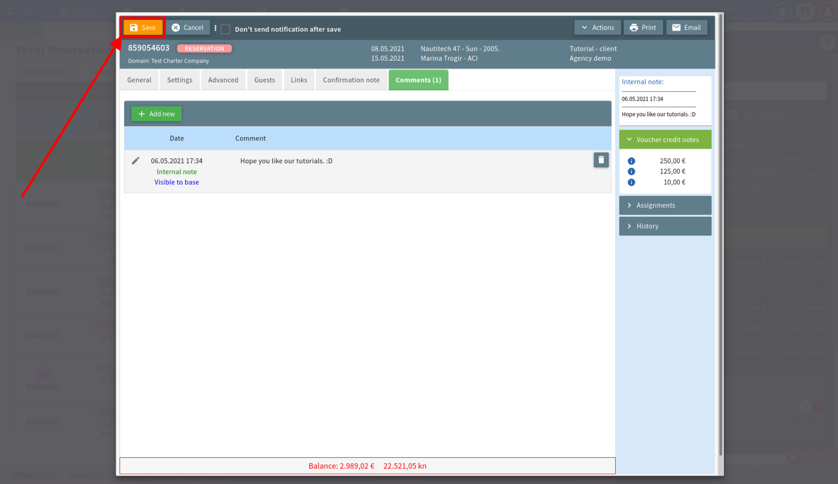Open the Confirmation note tab
Viewport: 838px width, 484px height.
(x=351, y=80)
